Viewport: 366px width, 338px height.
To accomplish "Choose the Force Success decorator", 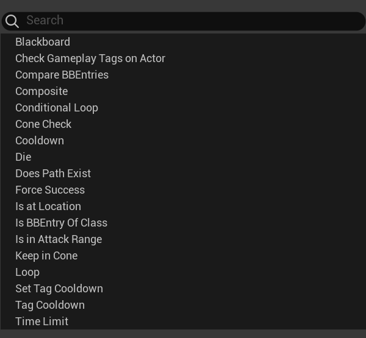I will click(x=50, y=190).
